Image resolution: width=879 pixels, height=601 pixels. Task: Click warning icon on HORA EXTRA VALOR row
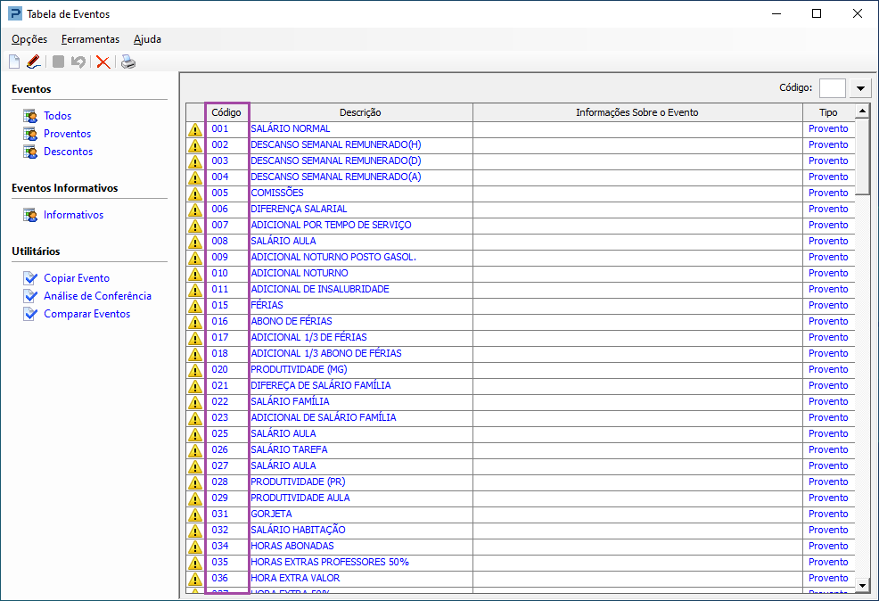pyautogui.click(x=195, y=579)
